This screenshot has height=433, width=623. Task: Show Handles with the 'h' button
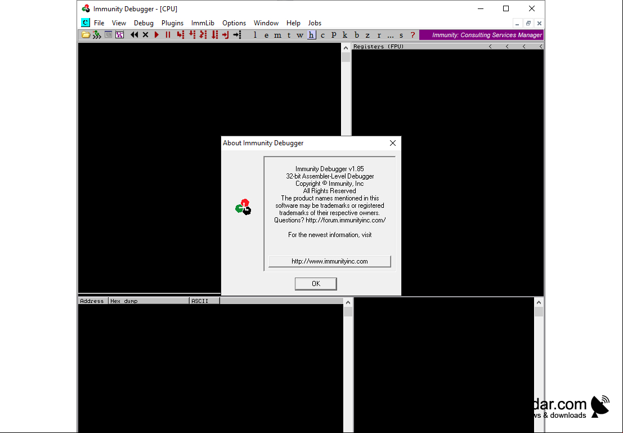312,35
